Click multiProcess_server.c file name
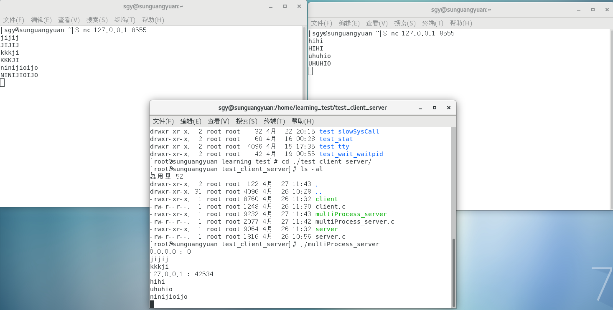This screenshot has height=310, width=613. [x=355, y=222]
